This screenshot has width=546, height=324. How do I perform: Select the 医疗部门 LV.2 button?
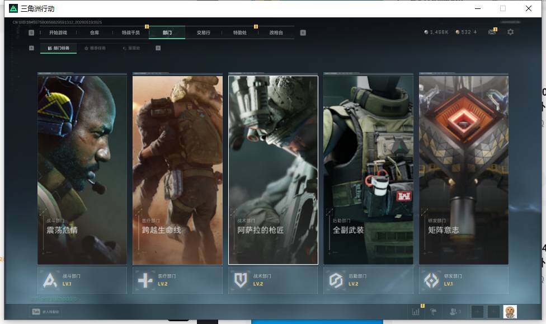click(177, 280)
